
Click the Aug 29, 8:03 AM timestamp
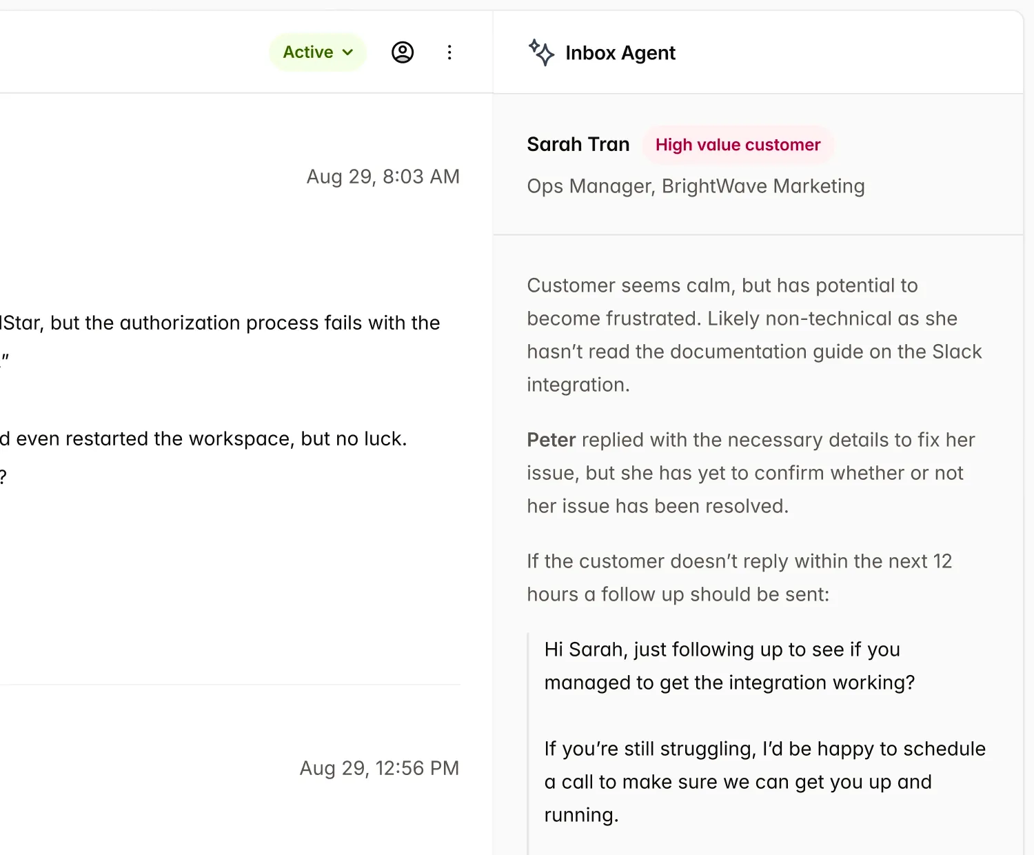coord(383,177)
